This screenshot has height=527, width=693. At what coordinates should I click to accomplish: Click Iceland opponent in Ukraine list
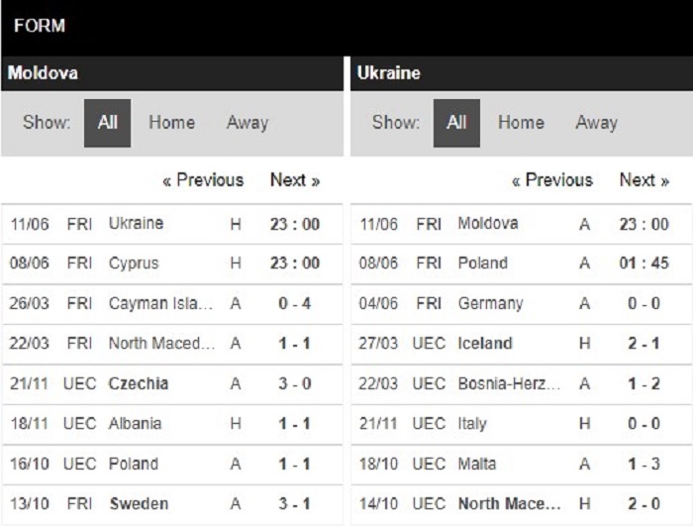tap(485, 344)
